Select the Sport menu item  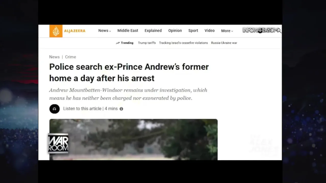tap(193, 30)
